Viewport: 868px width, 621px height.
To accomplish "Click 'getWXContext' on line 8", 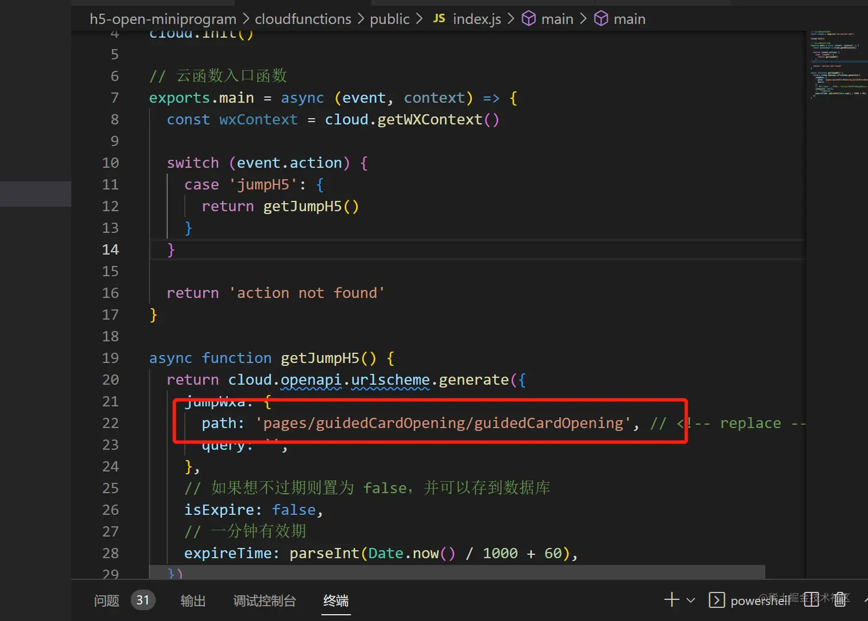I will click(x=430, y=119).
